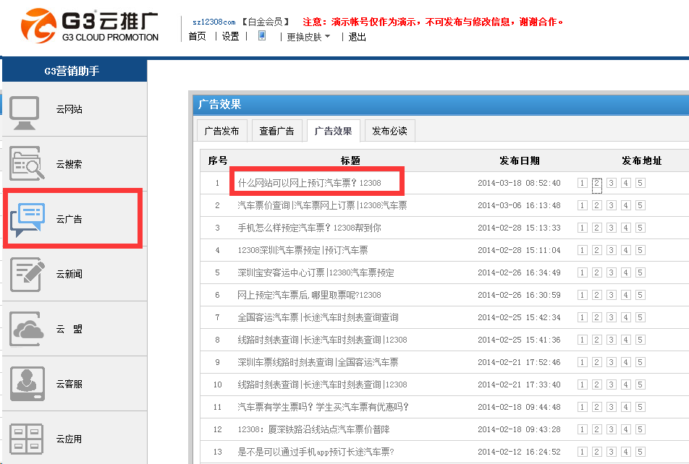This screenshot has width=689, height=464.
Task: Open ad titled 汽车票有学生票吗？学生买汽车票有优惠吗？
Action: (324, 407)
